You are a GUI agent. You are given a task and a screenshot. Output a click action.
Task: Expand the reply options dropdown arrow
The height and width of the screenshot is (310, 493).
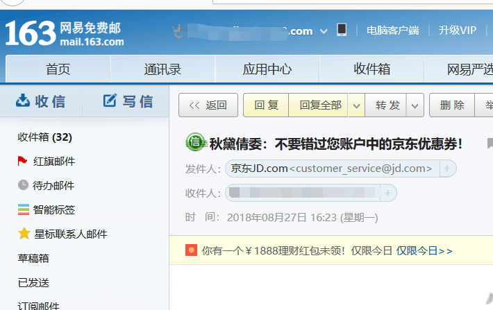pos(356,105)
